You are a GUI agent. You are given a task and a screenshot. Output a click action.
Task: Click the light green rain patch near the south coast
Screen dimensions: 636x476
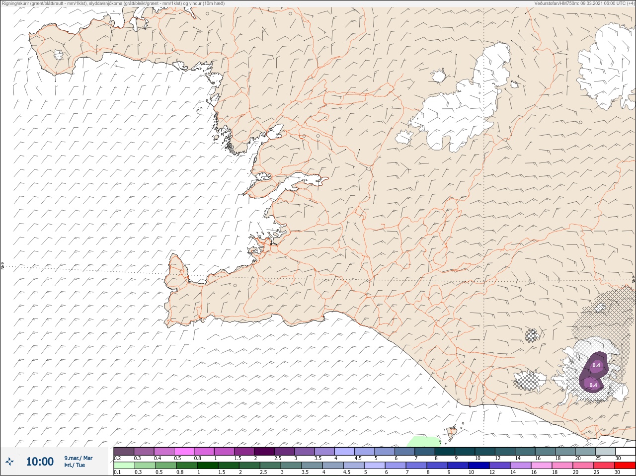(423, 441)
